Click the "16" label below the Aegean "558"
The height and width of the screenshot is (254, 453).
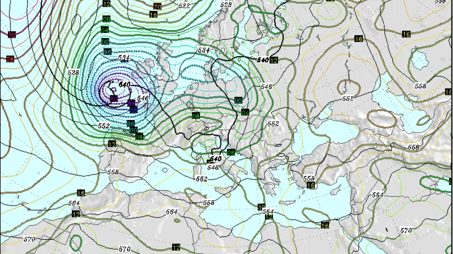311,185
